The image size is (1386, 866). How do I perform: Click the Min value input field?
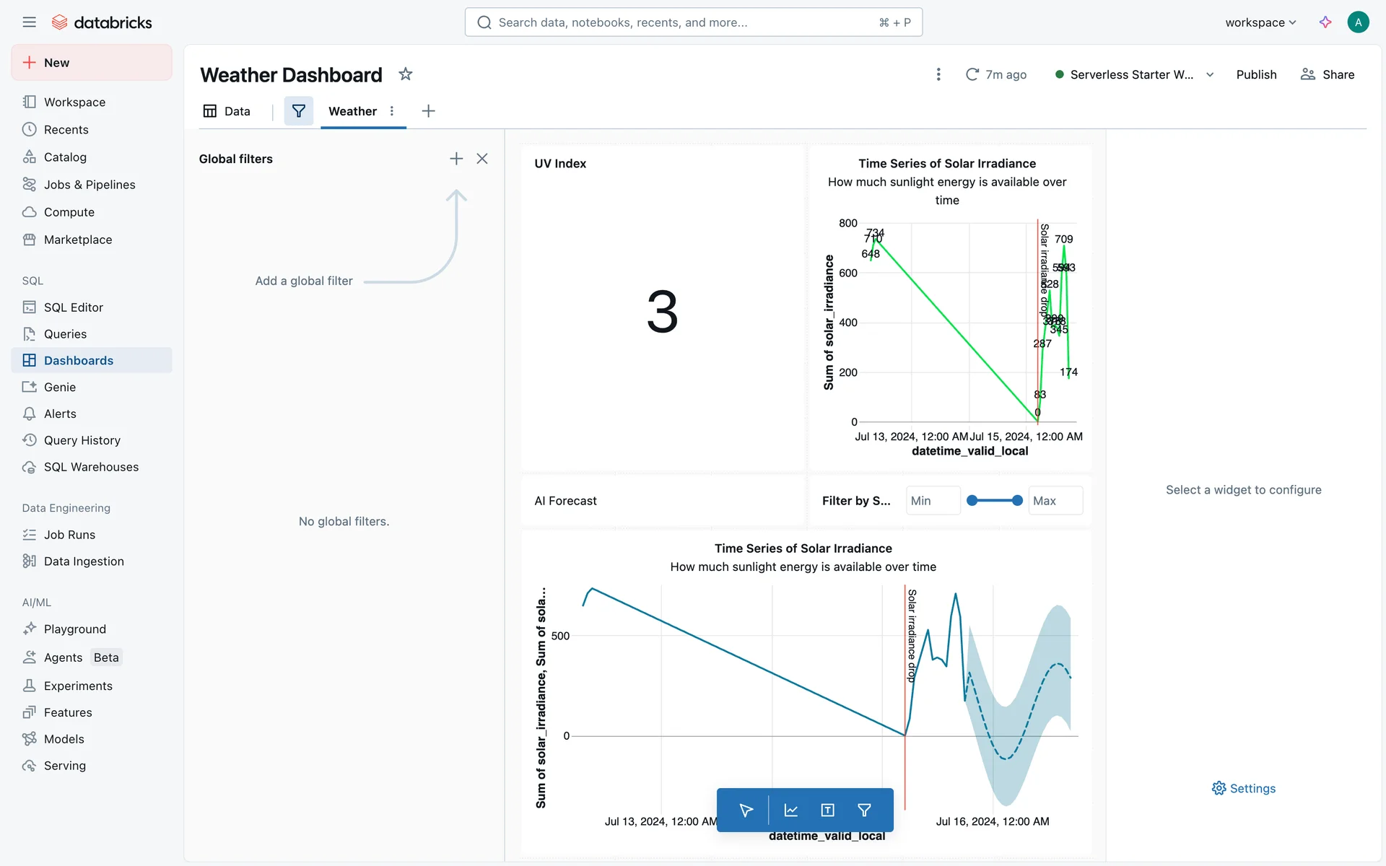coord(932,501)
